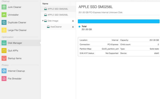Click drive icon of second APPLE SSD row
This screenshot has width=160, height=99.
[x=45, y=15]
